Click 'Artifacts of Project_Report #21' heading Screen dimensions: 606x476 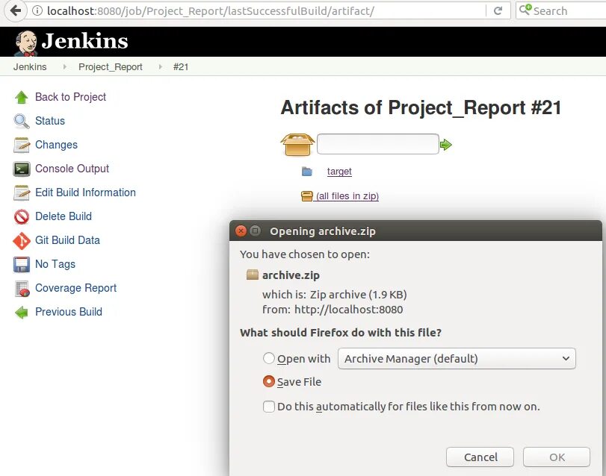coord(421,107)
